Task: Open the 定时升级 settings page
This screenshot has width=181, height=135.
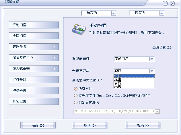Action: (x=34, y=80)
